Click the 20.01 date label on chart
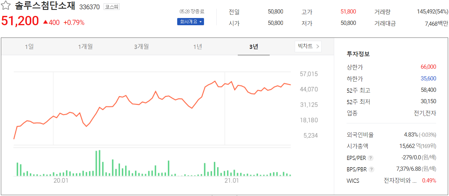The width and height of the screenshot is (449, 196). [x=61, y=180]
